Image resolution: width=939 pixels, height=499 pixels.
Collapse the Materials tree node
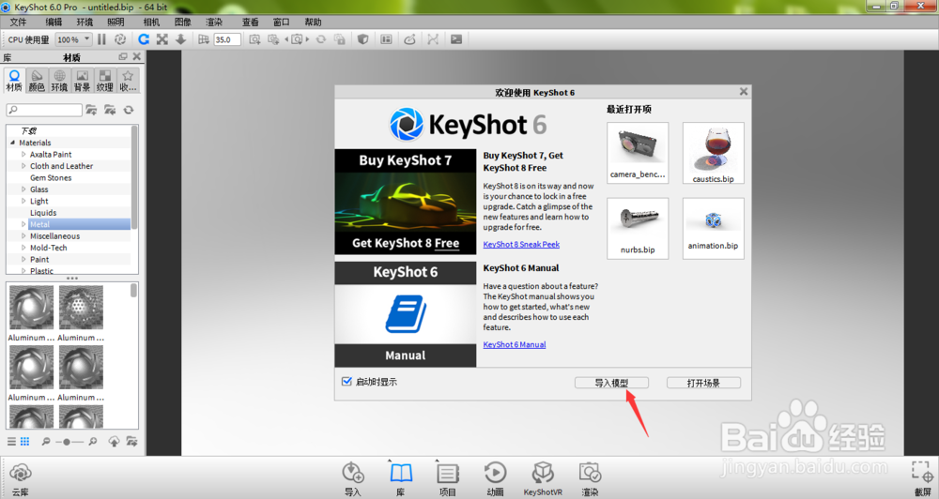(12, 143)
